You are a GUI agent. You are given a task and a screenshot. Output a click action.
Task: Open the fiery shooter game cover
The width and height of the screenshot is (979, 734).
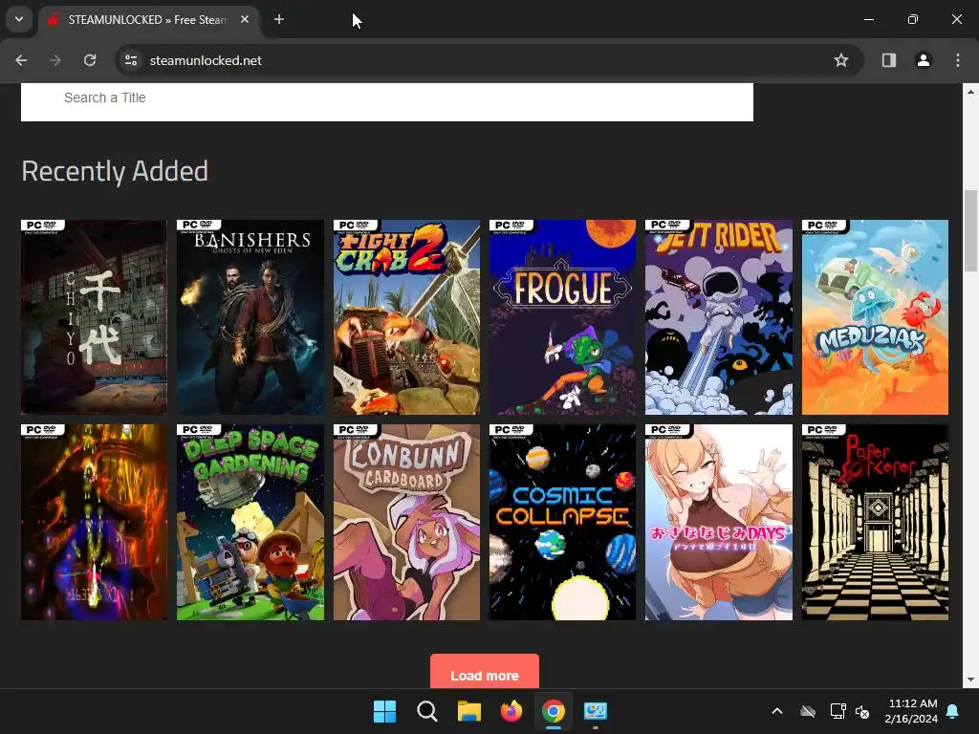(94, 523)
